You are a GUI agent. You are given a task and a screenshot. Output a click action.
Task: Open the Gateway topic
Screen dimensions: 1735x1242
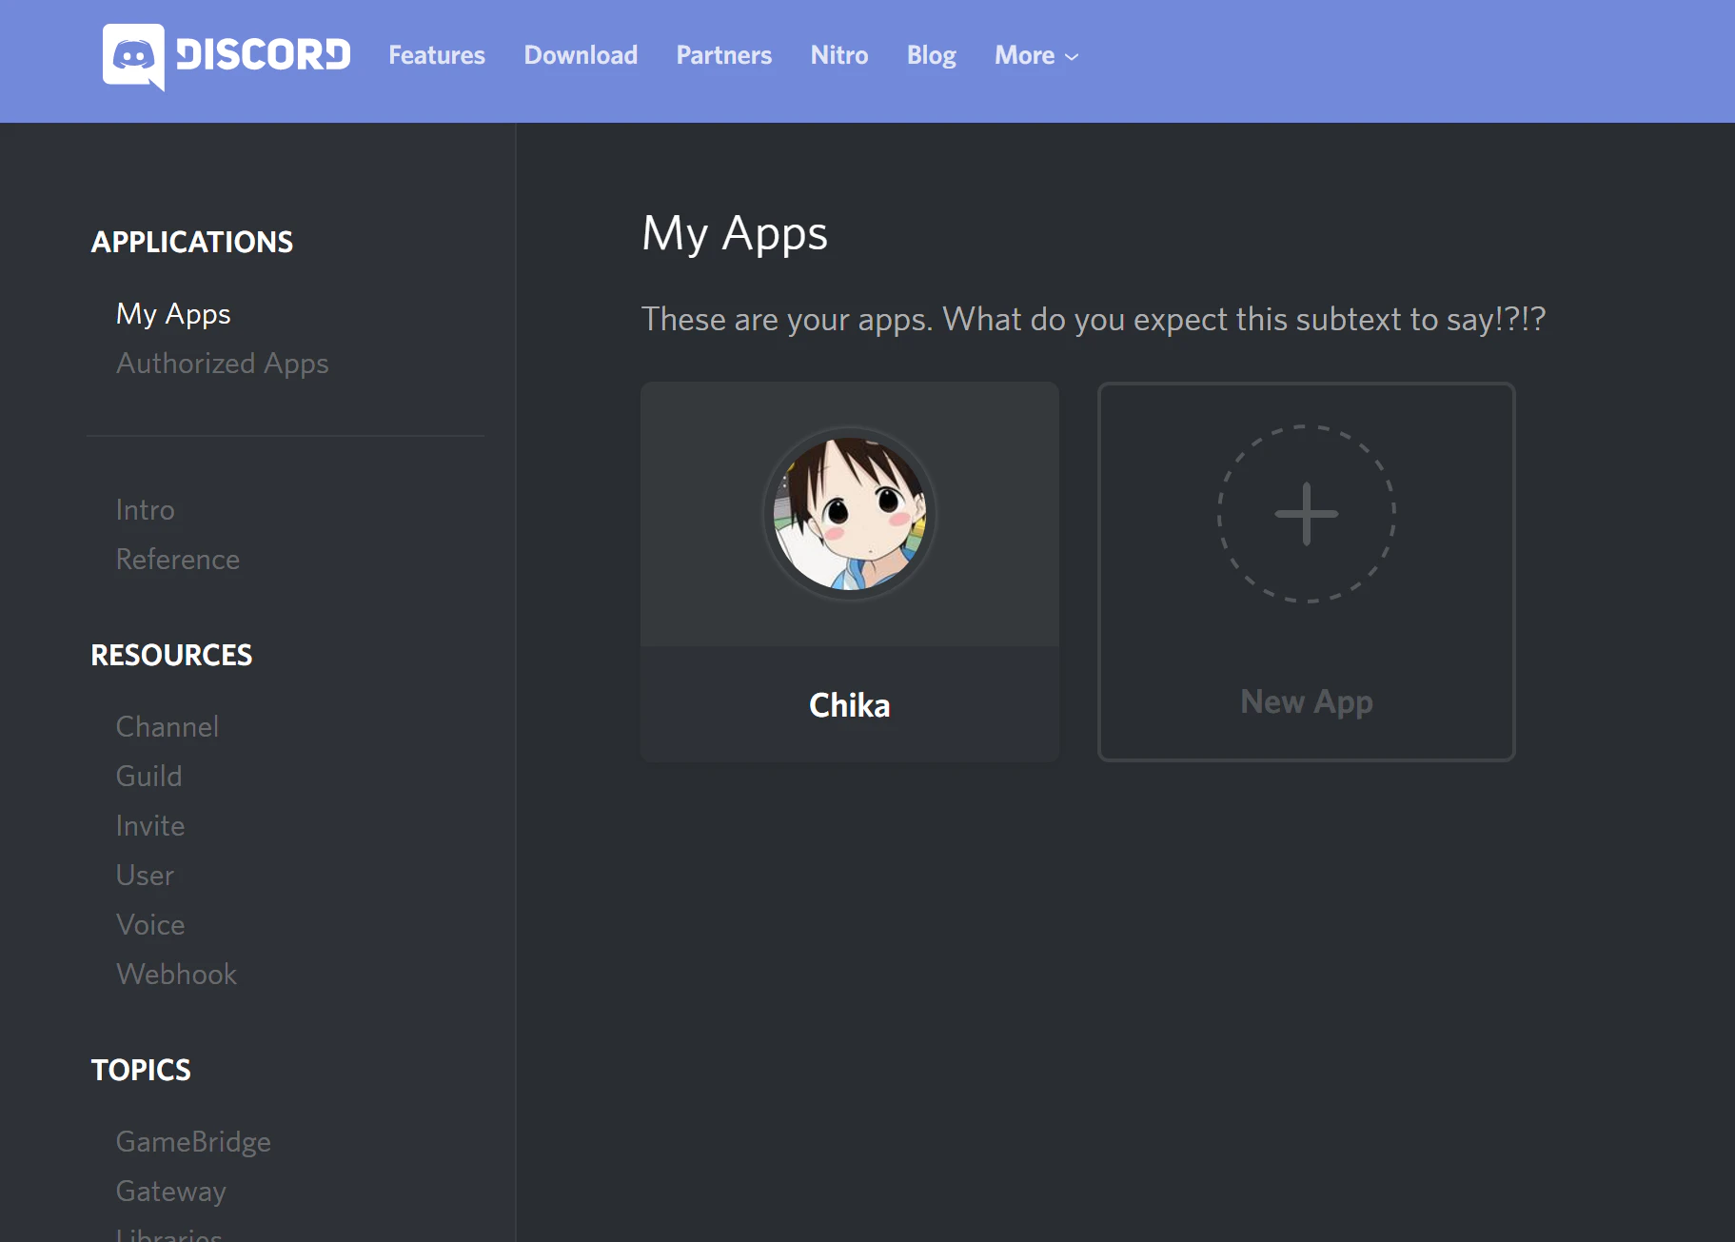(x=171, y=1192)
